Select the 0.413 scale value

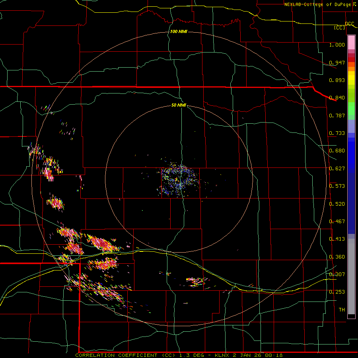[337, 239]
